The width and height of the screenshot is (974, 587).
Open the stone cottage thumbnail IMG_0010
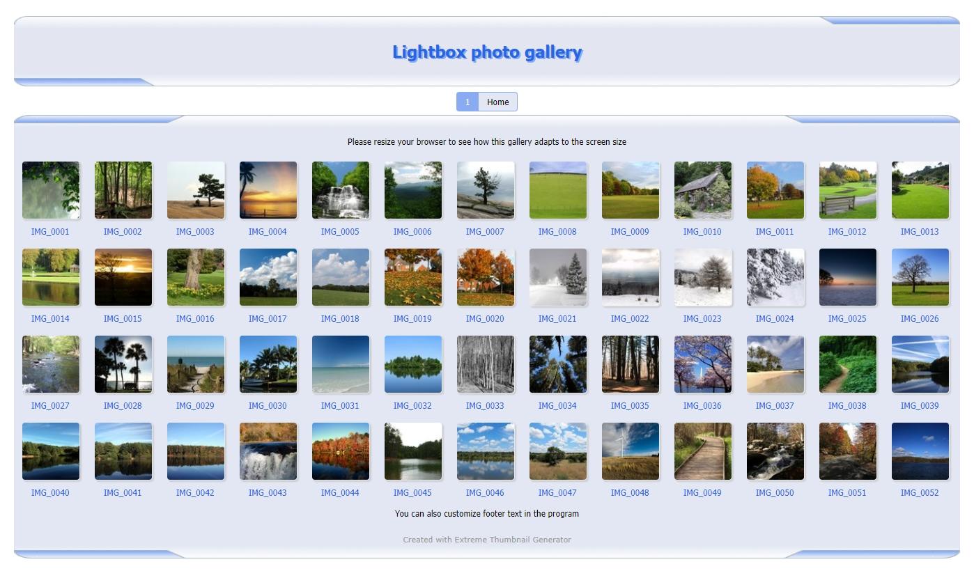point(703,190)
